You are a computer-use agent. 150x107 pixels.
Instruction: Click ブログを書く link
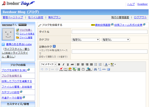pos(26,30)
